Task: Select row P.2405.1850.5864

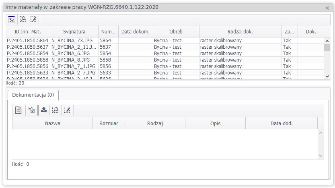Action: pos(27,41)
